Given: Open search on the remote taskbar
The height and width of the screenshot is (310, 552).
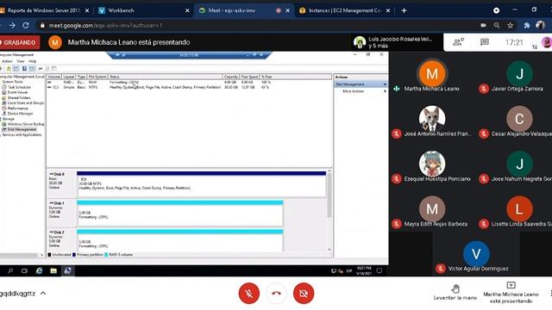Looking at the screenshot, I should [x=10, y=270].
